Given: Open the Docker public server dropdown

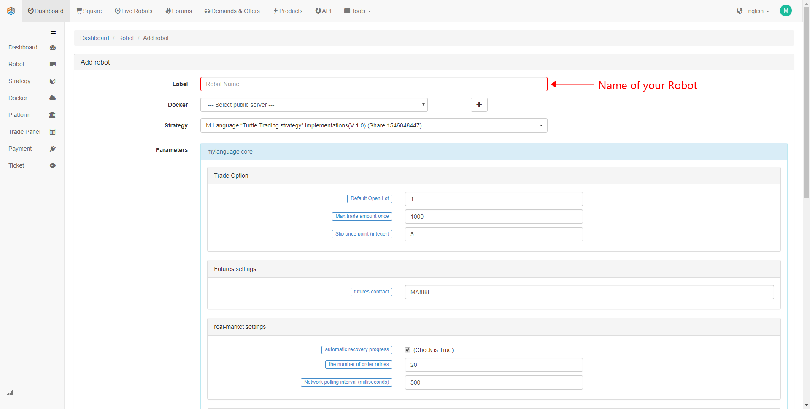Looking at the screenshot, I should pos(313,105).
